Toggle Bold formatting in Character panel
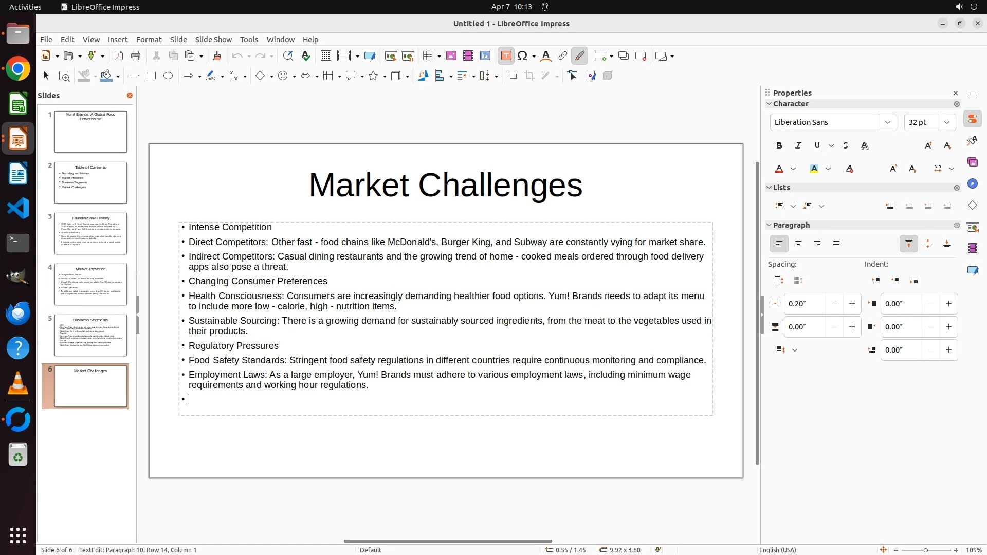The height and width of the screenshot is (555, 987). point(779,146)
